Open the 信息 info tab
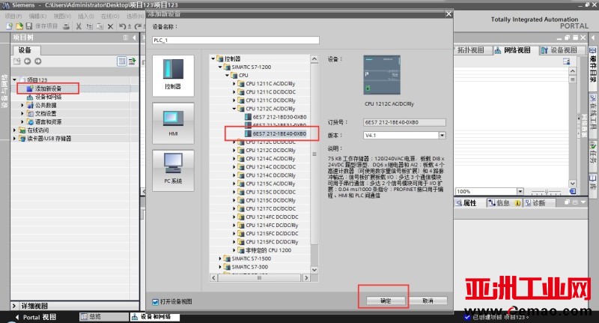Screen dimensions: 599x323 coord(503,203)
